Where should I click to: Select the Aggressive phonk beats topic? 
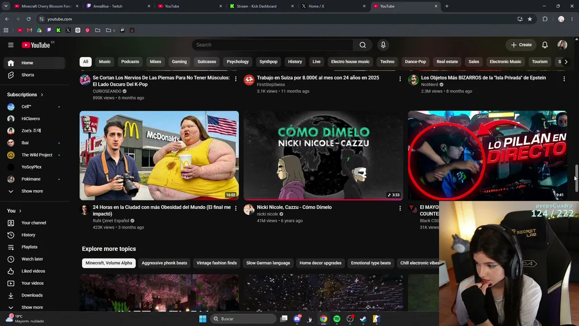pyautogui.click(x=164, y=263)
